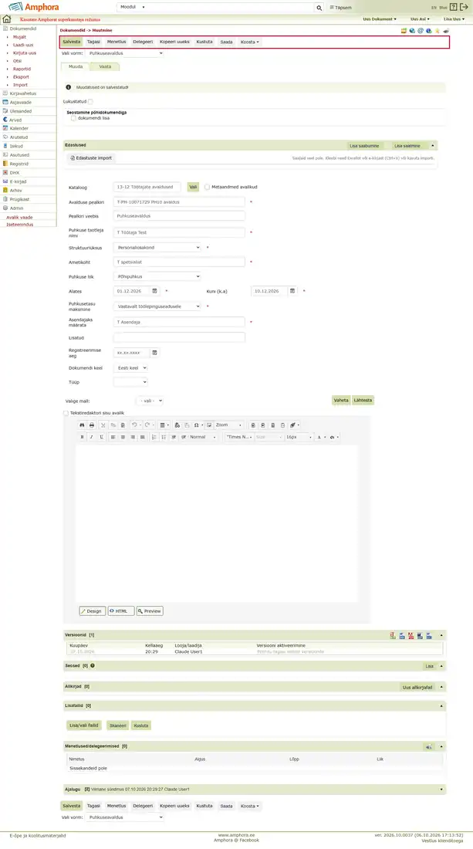Open the Puhkusetasu maksmine dropdown

pyautogui.click(x=157, y=306)
